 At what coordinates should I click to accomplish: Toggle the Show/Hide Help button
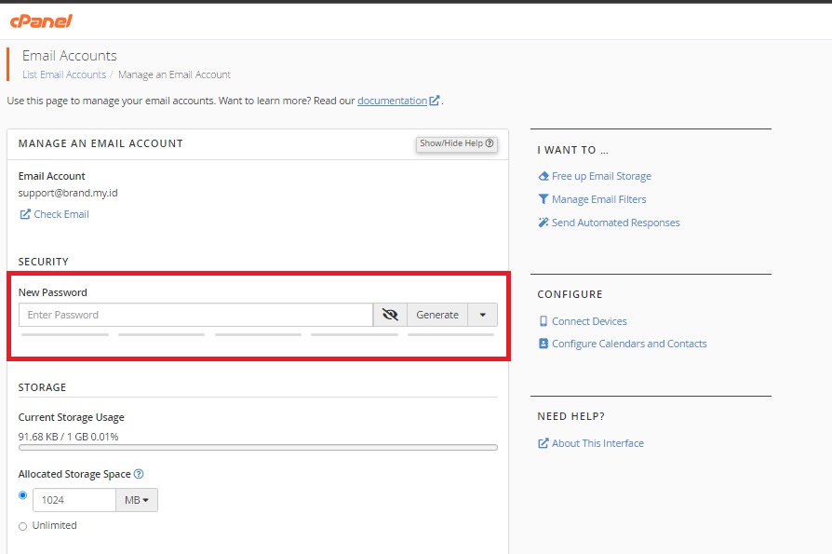[456, 143]
